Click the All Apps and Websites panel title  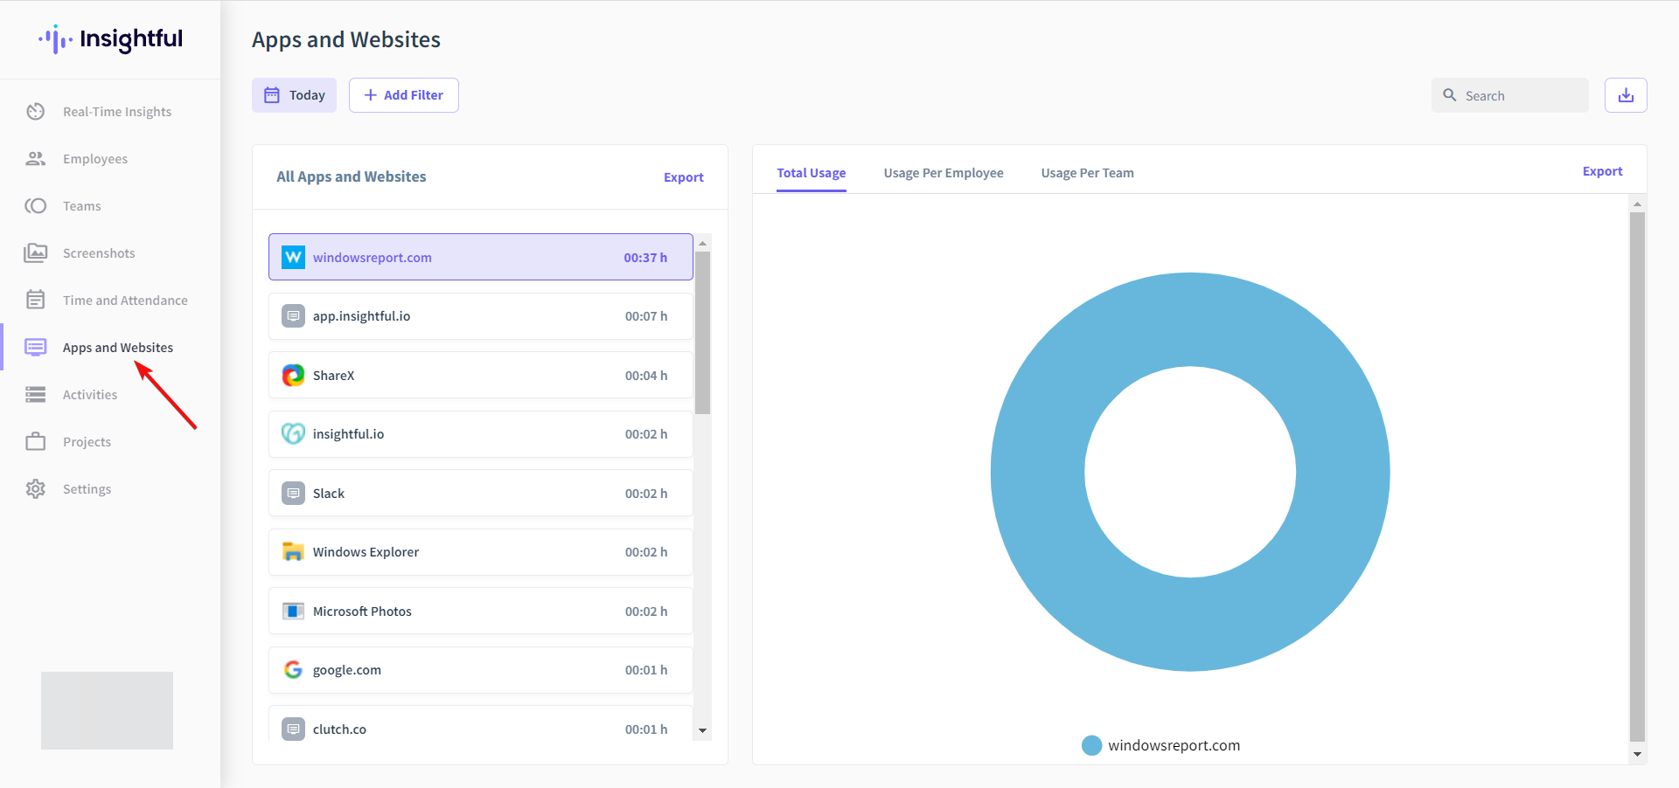352,176
